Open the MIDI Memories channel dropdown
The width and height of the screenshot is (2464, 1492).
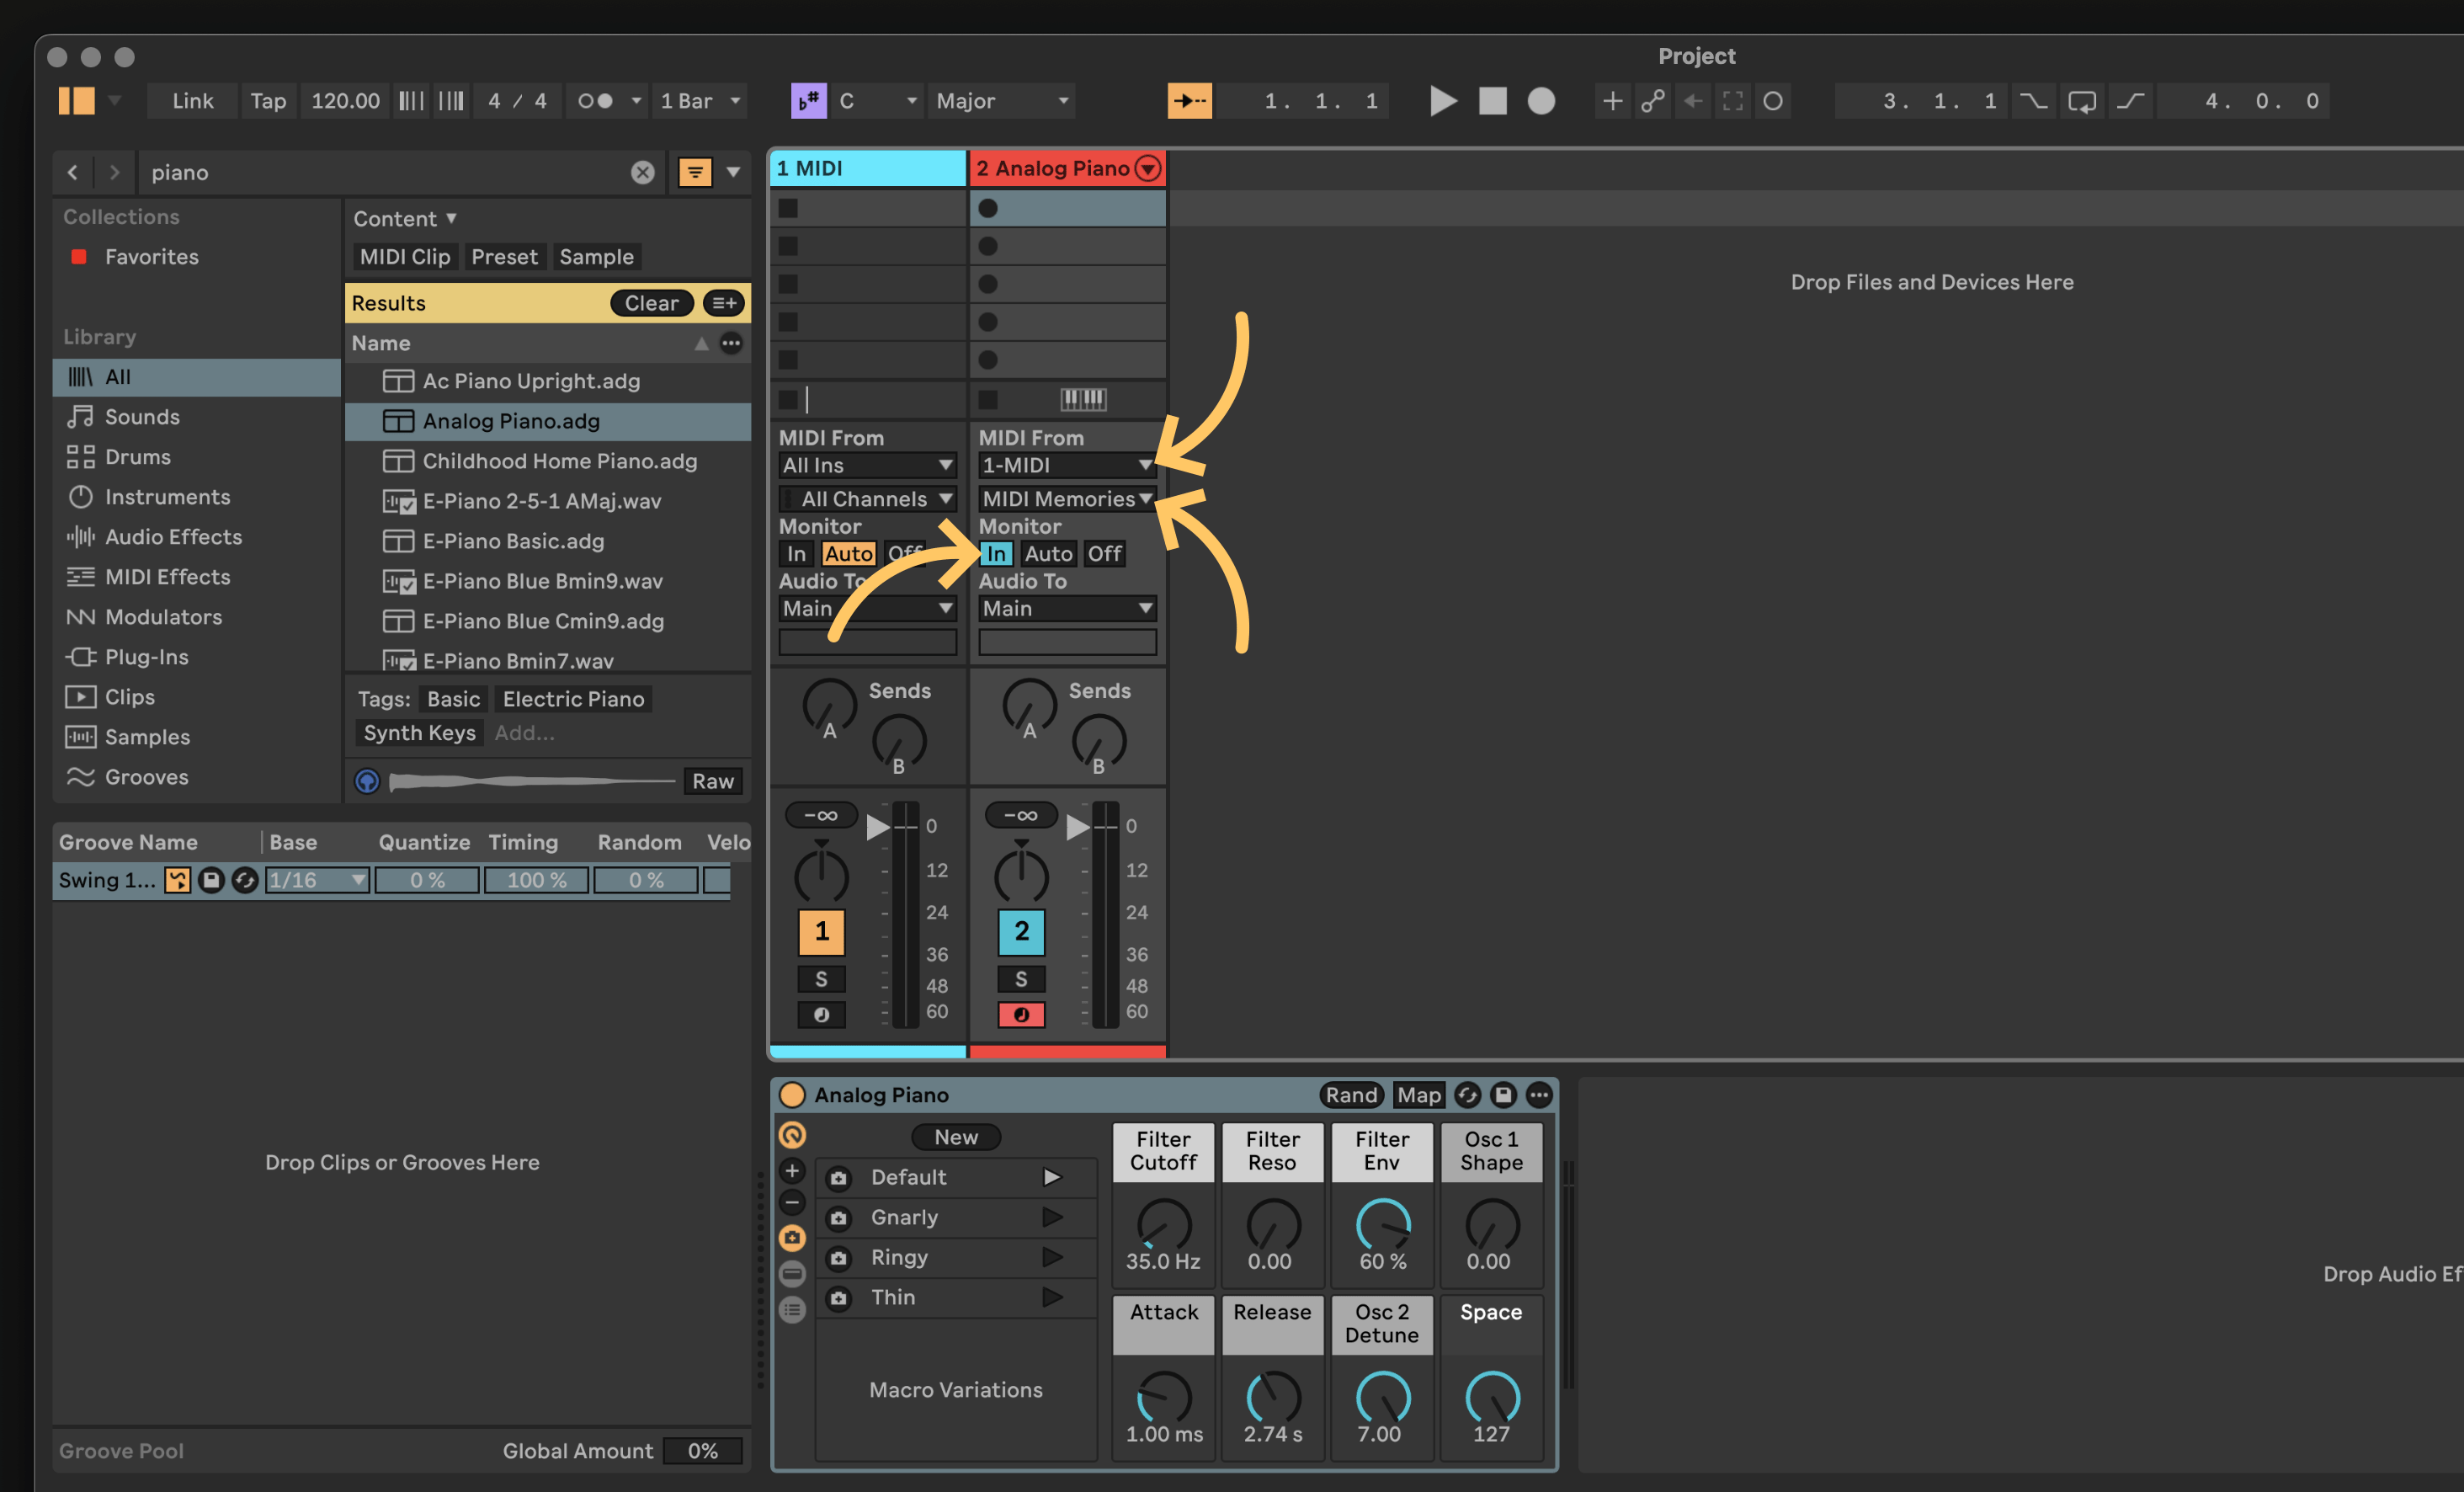pos(1067,498)
